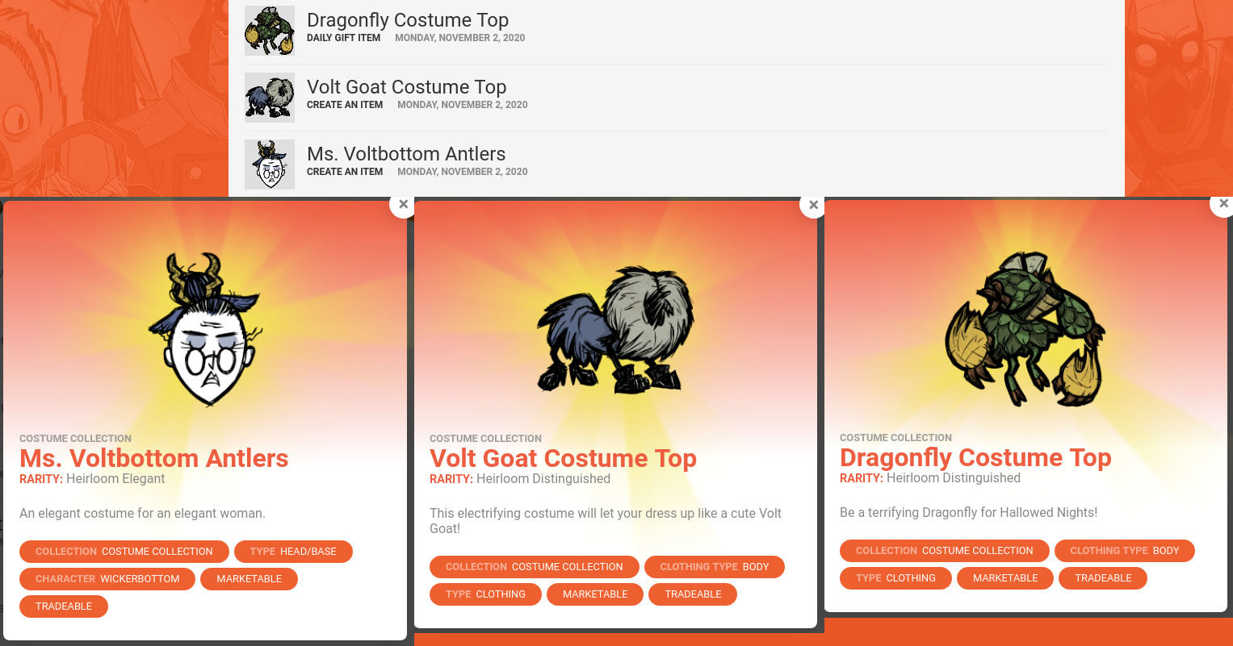This screenshot has width=1233, height=646.
Task: Open the Dragonfly Costume Top list entry title
Action: pos(408,20)
